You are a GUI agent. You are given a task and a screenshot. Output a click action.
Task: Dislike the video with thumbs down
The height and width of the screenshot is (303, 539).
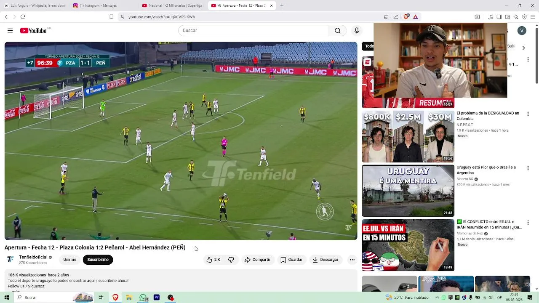(x=231, y=260)
